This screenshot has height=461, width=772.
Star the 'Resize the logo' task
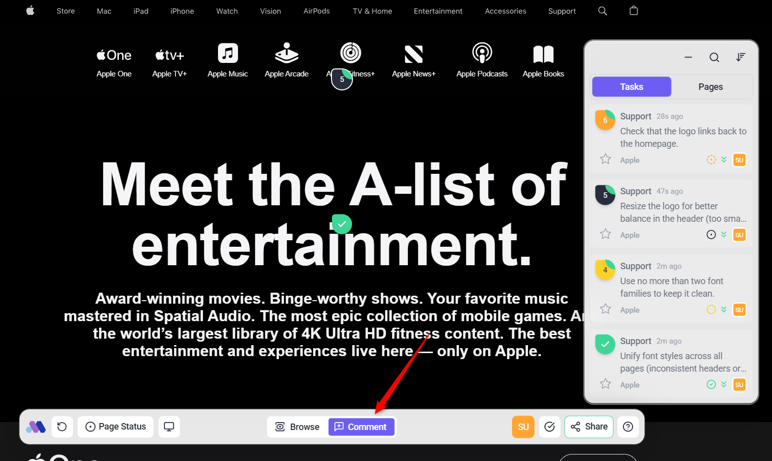[x=605, y=234]
